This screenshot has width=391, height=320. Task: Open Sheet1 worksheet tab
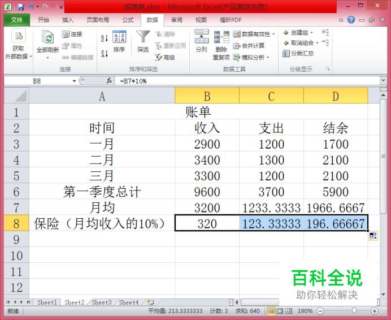point(47,302)
